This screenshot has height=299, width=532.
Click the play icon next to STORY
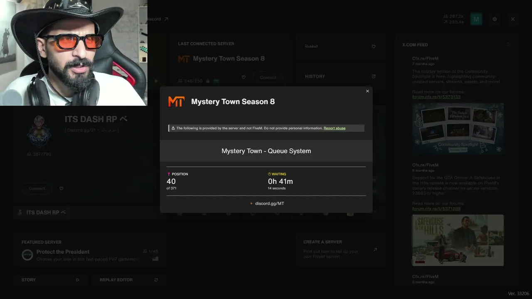(78, 280)
